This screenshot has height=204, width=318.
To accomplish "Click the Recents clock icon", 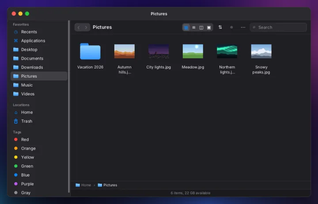I will pyautogui.click(x=16, y=32).
